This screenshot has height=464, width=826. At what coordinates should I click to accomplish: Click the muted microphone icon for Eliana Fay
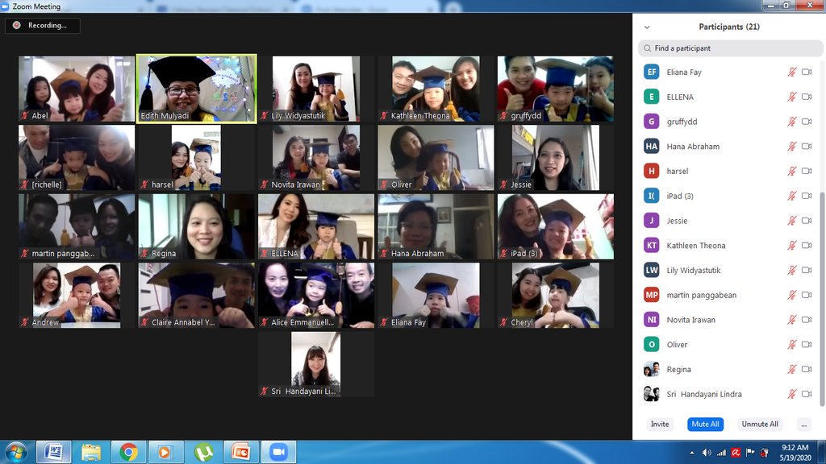(791, 72)
